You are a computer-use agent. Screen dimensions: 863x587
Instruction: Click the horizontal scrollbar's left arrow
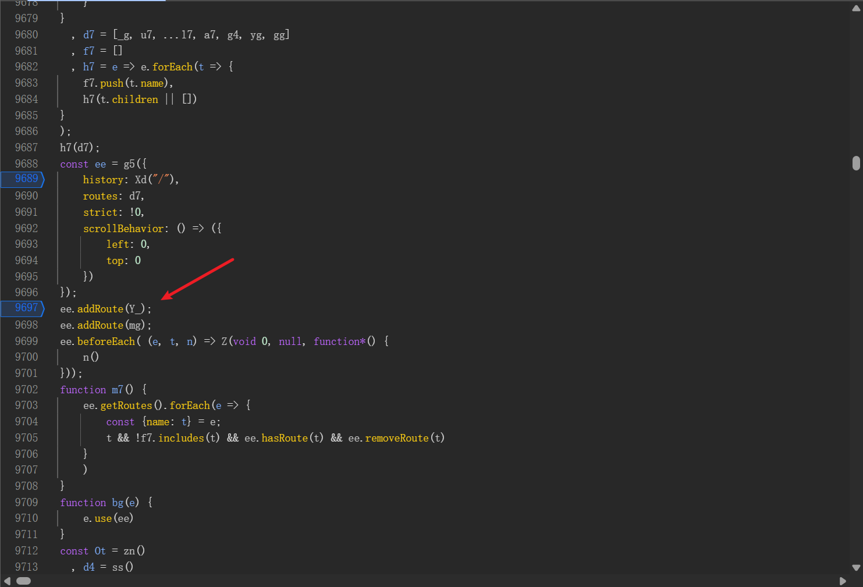click(x=7, y=581)
